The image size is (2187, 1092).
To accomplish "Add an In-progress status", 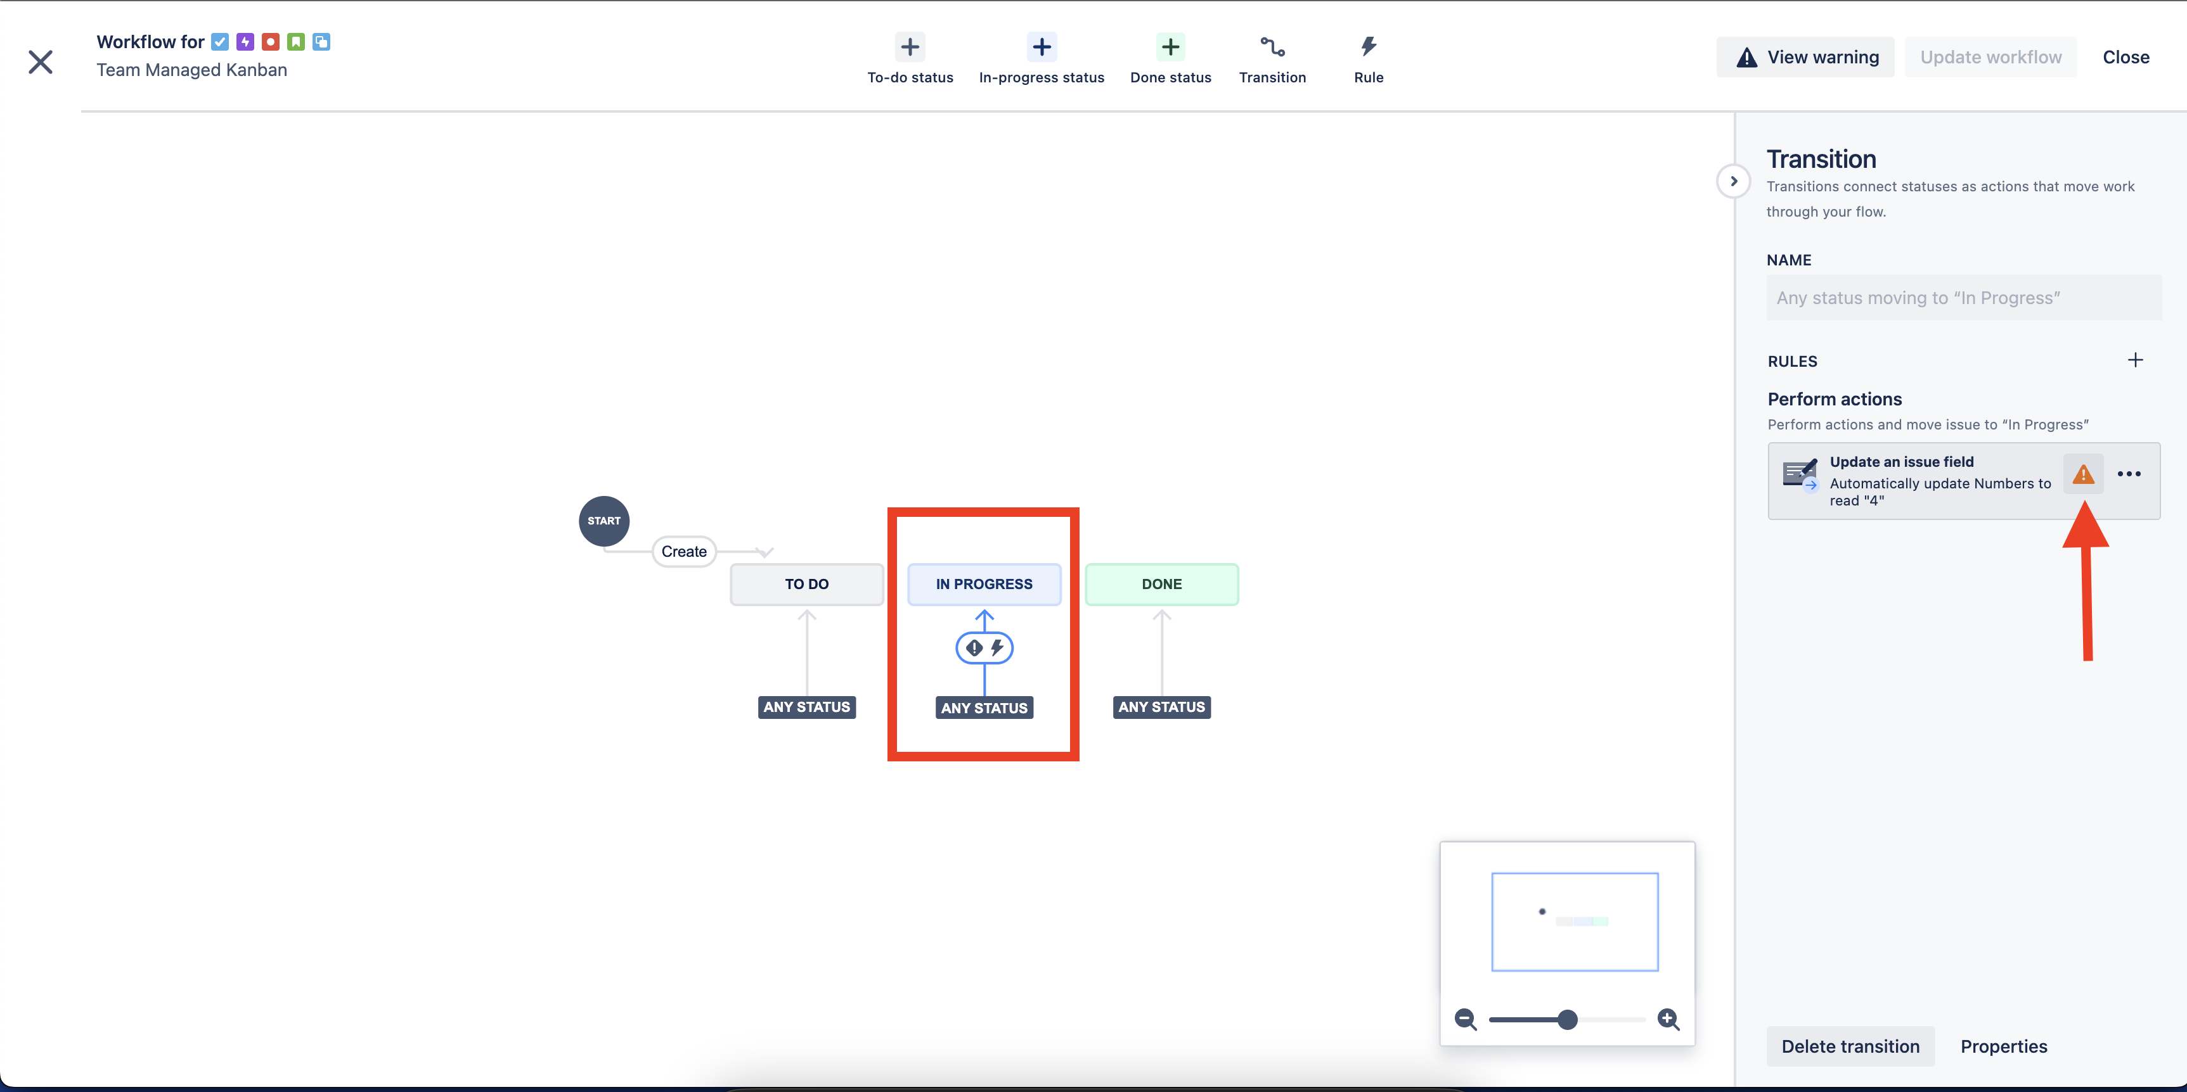I will [1041, 47].
